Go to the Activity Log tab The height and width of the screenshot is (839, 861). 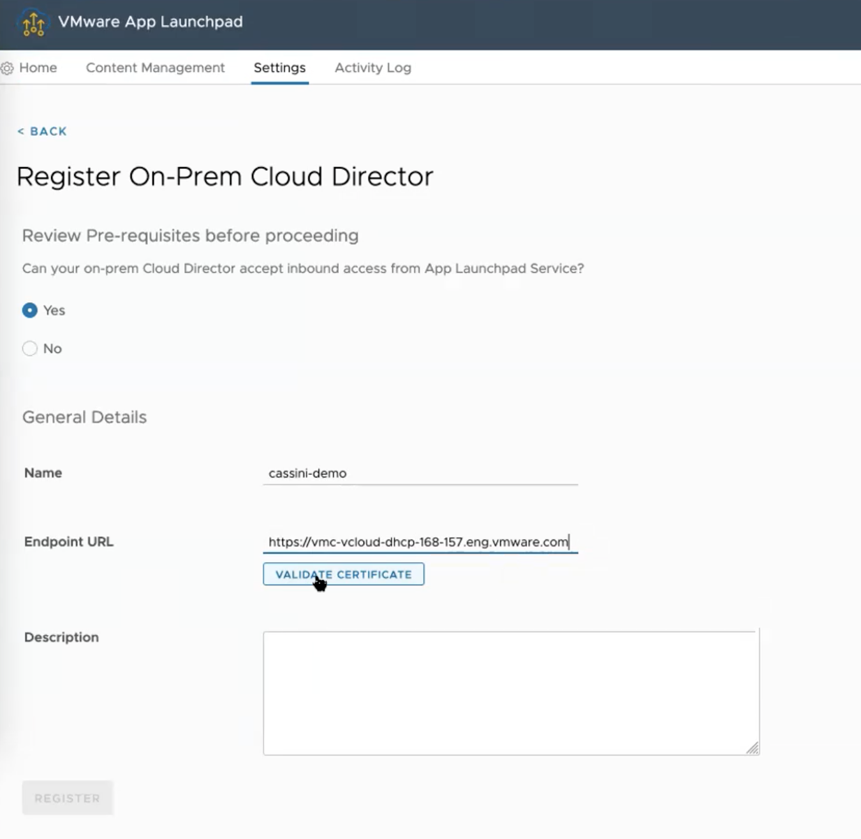372,68
